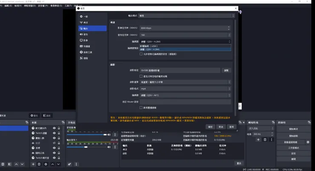Move source up in Sources panel
The image size is (315, 171).
pyautogui.click(x=52, y=164)
